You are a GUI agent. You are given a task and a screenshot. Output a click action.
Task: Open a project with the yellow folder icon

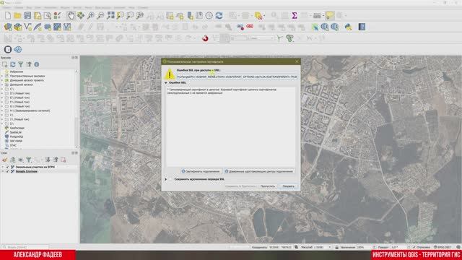point(17,16)
